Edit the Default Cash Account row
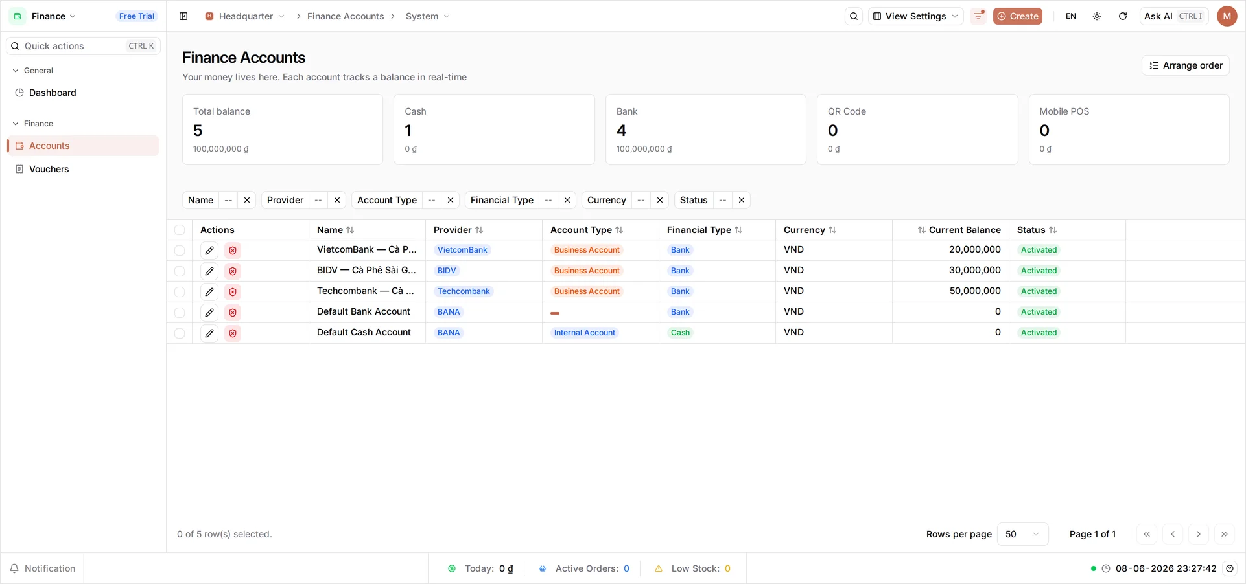This screenshot has height=584, width=1246. click(x=209, y=333)
